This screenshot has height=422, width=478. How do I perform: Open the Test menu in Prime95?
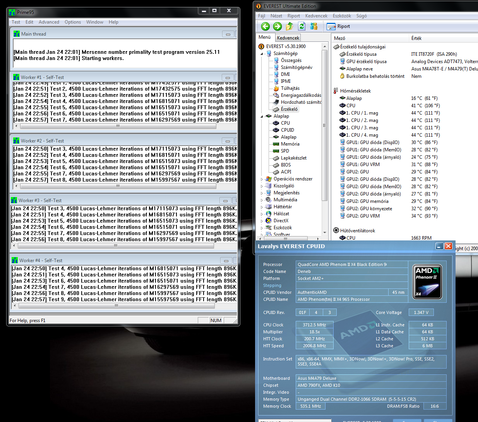(x=16, y=22)
